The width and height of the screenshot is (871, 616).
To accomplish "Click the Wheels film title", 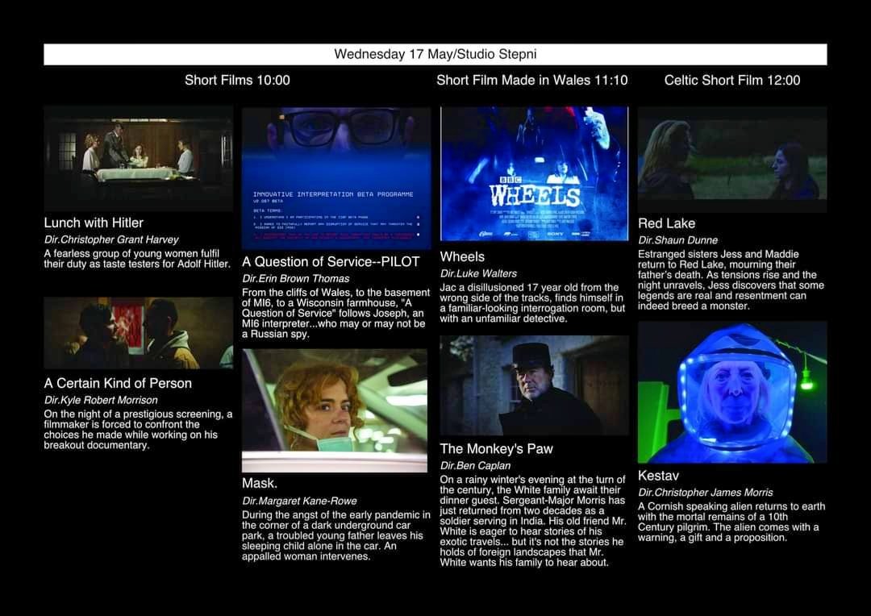I will [462, 256].
